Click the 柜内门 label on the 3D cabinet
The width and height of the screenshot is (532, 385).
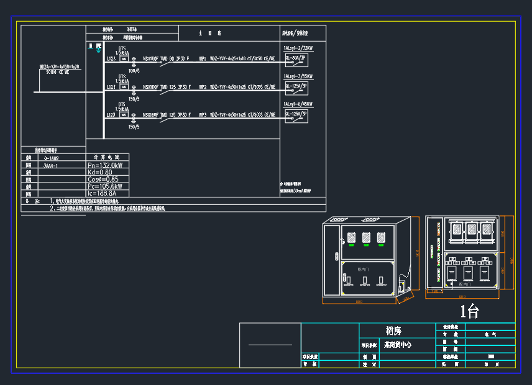(x=363, y=269)
